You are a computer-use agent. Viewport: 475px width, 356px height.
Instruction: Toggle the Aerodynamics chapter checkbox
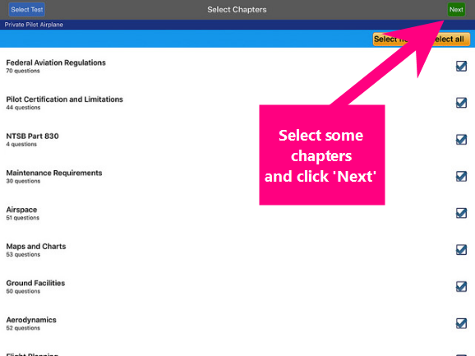pos(461,323)
